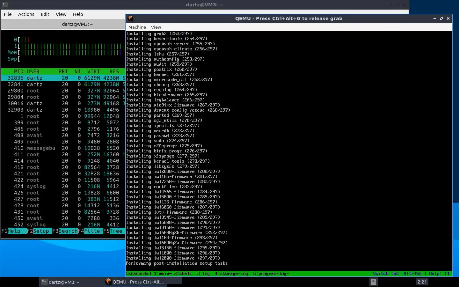Click the QEMU logo icon in title bar
459x287 pixels.
pos(130,18)
